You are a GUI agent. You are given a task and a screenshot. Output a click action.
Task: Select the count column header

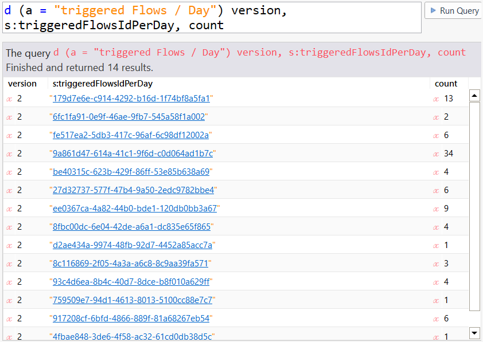446,84
